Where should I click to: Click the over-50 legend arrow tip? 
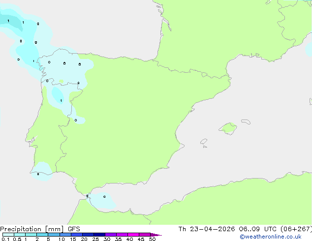pyautogui.click(x=156, y=235)
